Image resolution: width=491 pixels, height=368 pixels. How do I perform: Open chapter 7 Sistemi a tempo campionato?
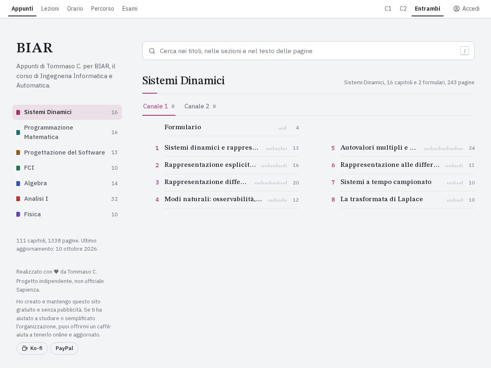click(403, 182)
